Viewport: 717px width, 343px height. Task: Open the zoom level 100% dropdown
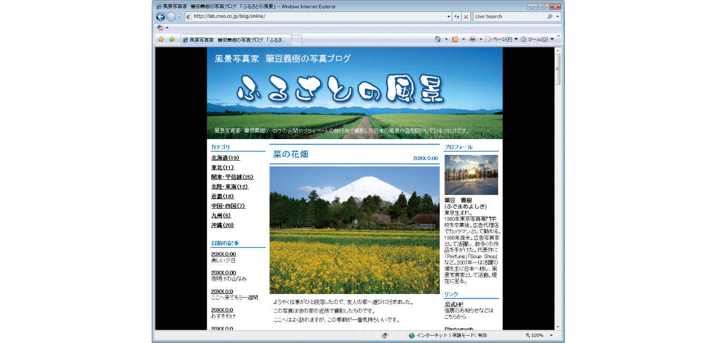tap(551, 336)
